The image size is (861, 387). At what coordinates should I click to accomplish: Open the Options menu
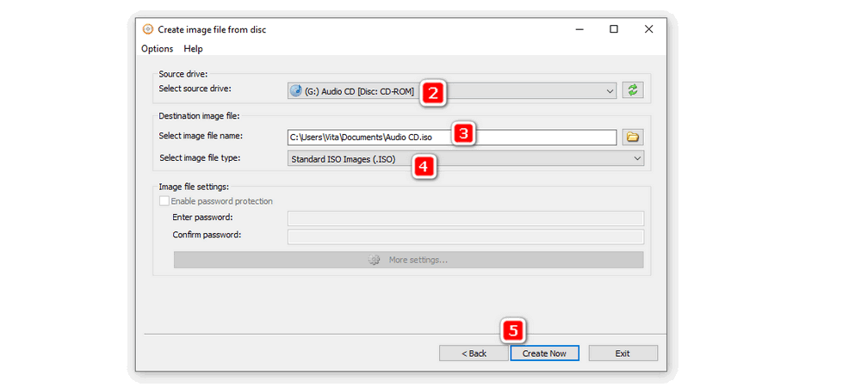(157, 49)
